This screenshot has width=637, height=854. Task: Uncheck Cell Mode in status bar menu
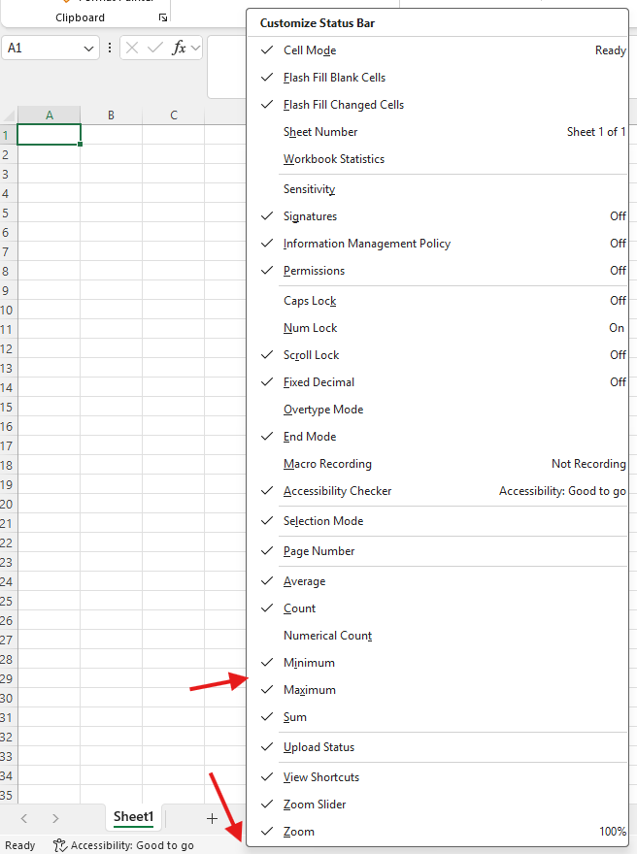point(437,50)
